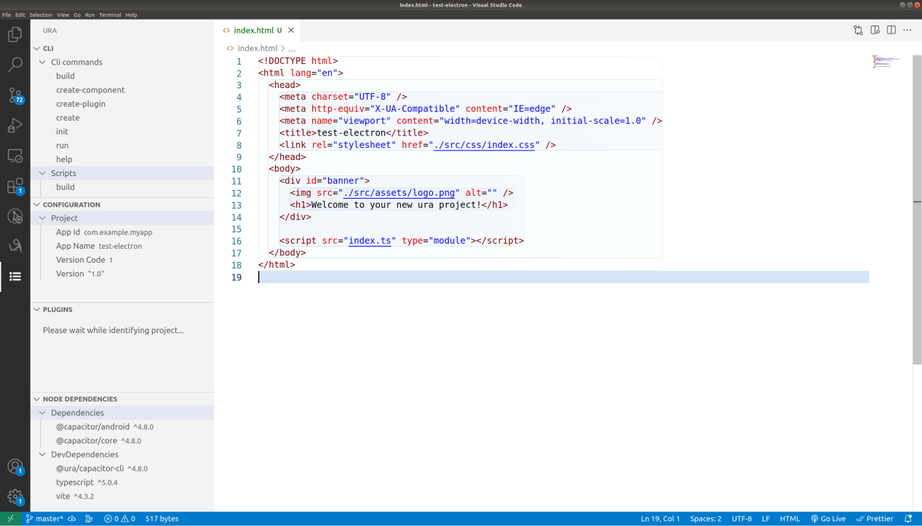922x526 pixels.
Task: Change the UTF-8 encoding status item
Action: pyautogui.click(x=742, y=519)
